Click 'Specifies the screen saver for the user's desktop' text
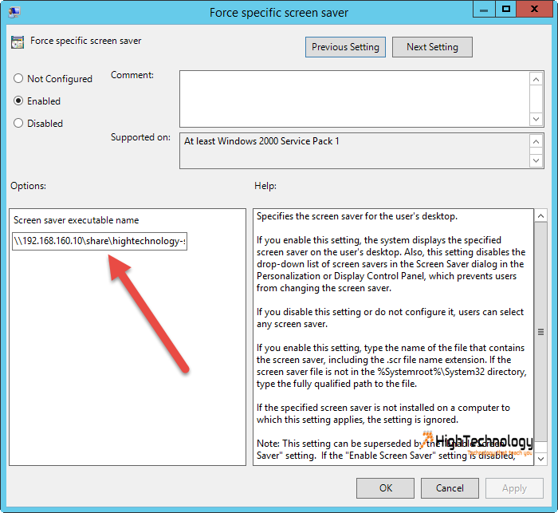Viewport: 558px width, 513px height. 357,216
